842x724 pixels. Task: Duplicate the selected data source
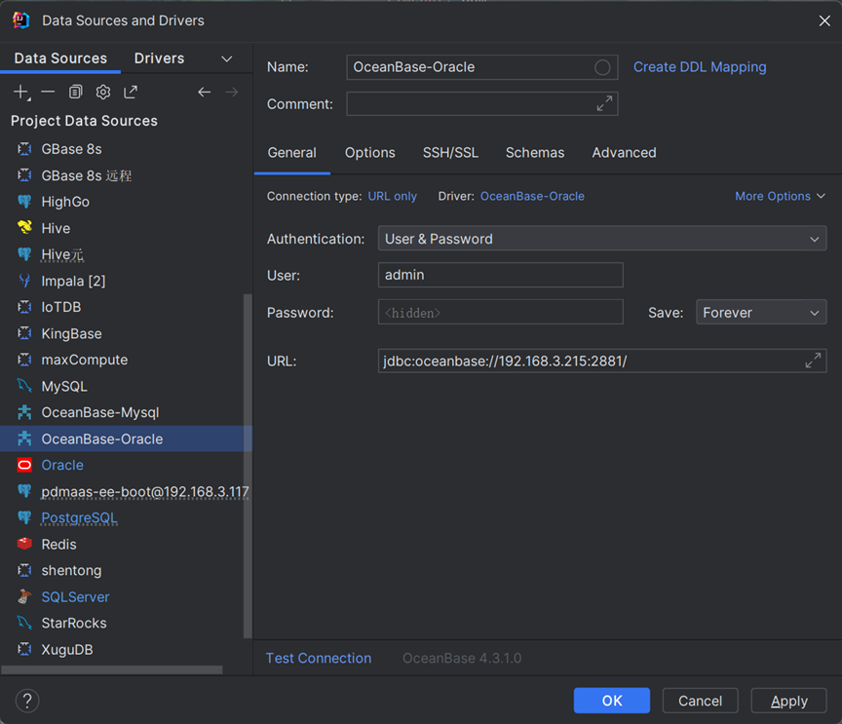click(75, 92)
